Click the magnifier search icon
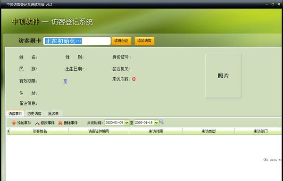Screen dimensions: 283x181 pyautogui.click(x=161, y=122)
